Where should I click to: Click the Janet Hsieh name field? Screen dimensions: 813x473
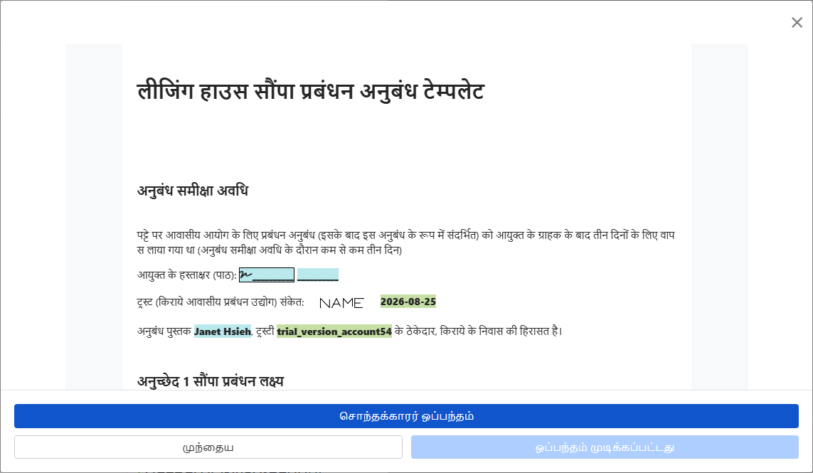coord(223,331)
